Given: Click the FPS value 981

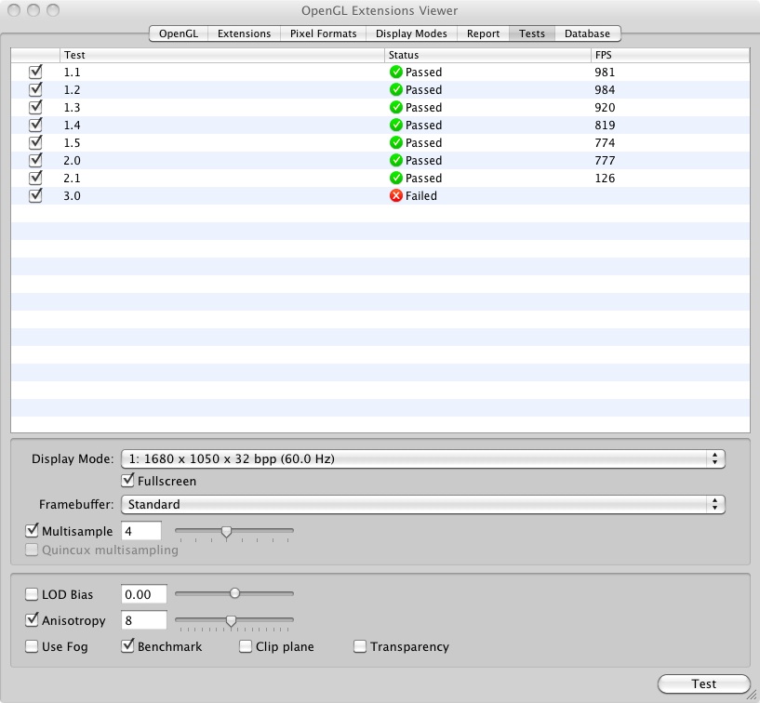Looking at the screenshot, I should (605, 73).
